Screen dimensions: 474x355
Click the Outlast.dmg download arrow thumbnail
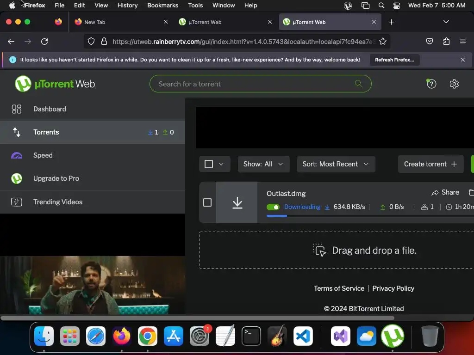click(x=237, y=202)
